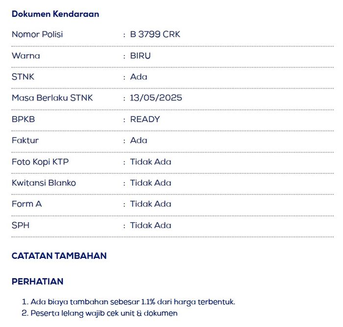This screenshot has height=327, width=343.
Task: Select the date 13/05/2025
Action: click(x=156, y=98)
